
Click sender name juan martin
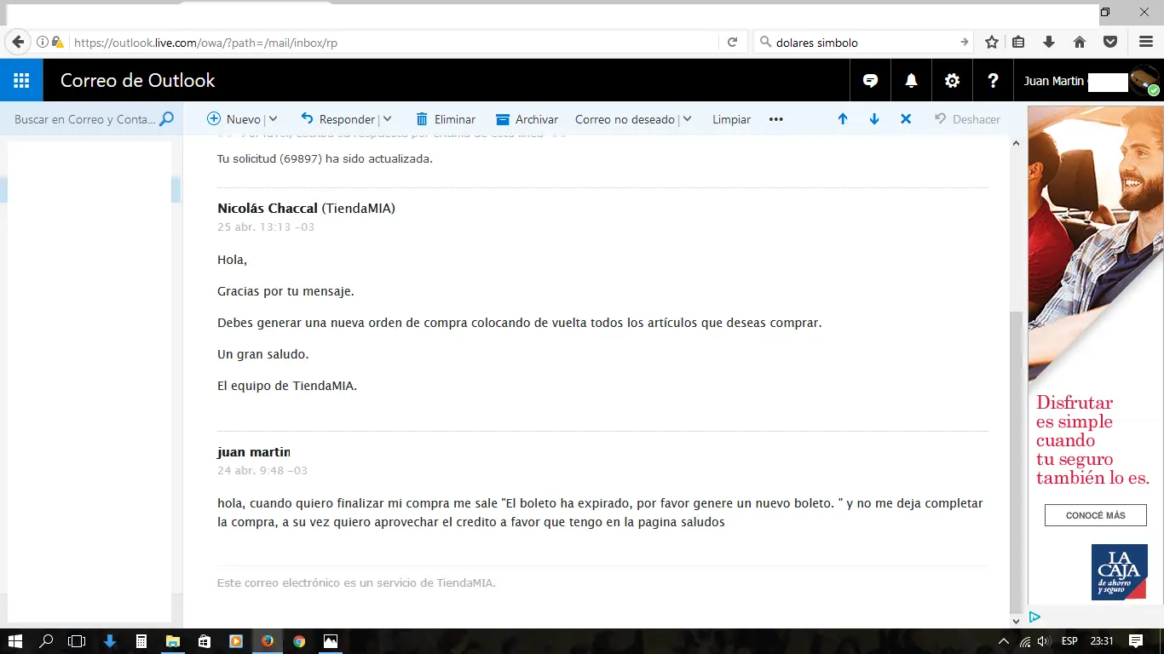253,451
